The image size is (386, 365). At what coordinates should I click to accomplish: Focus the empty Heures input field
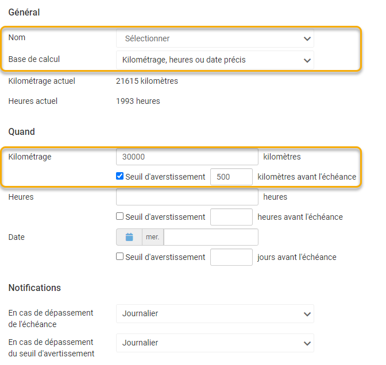click(x=187, y=197)
